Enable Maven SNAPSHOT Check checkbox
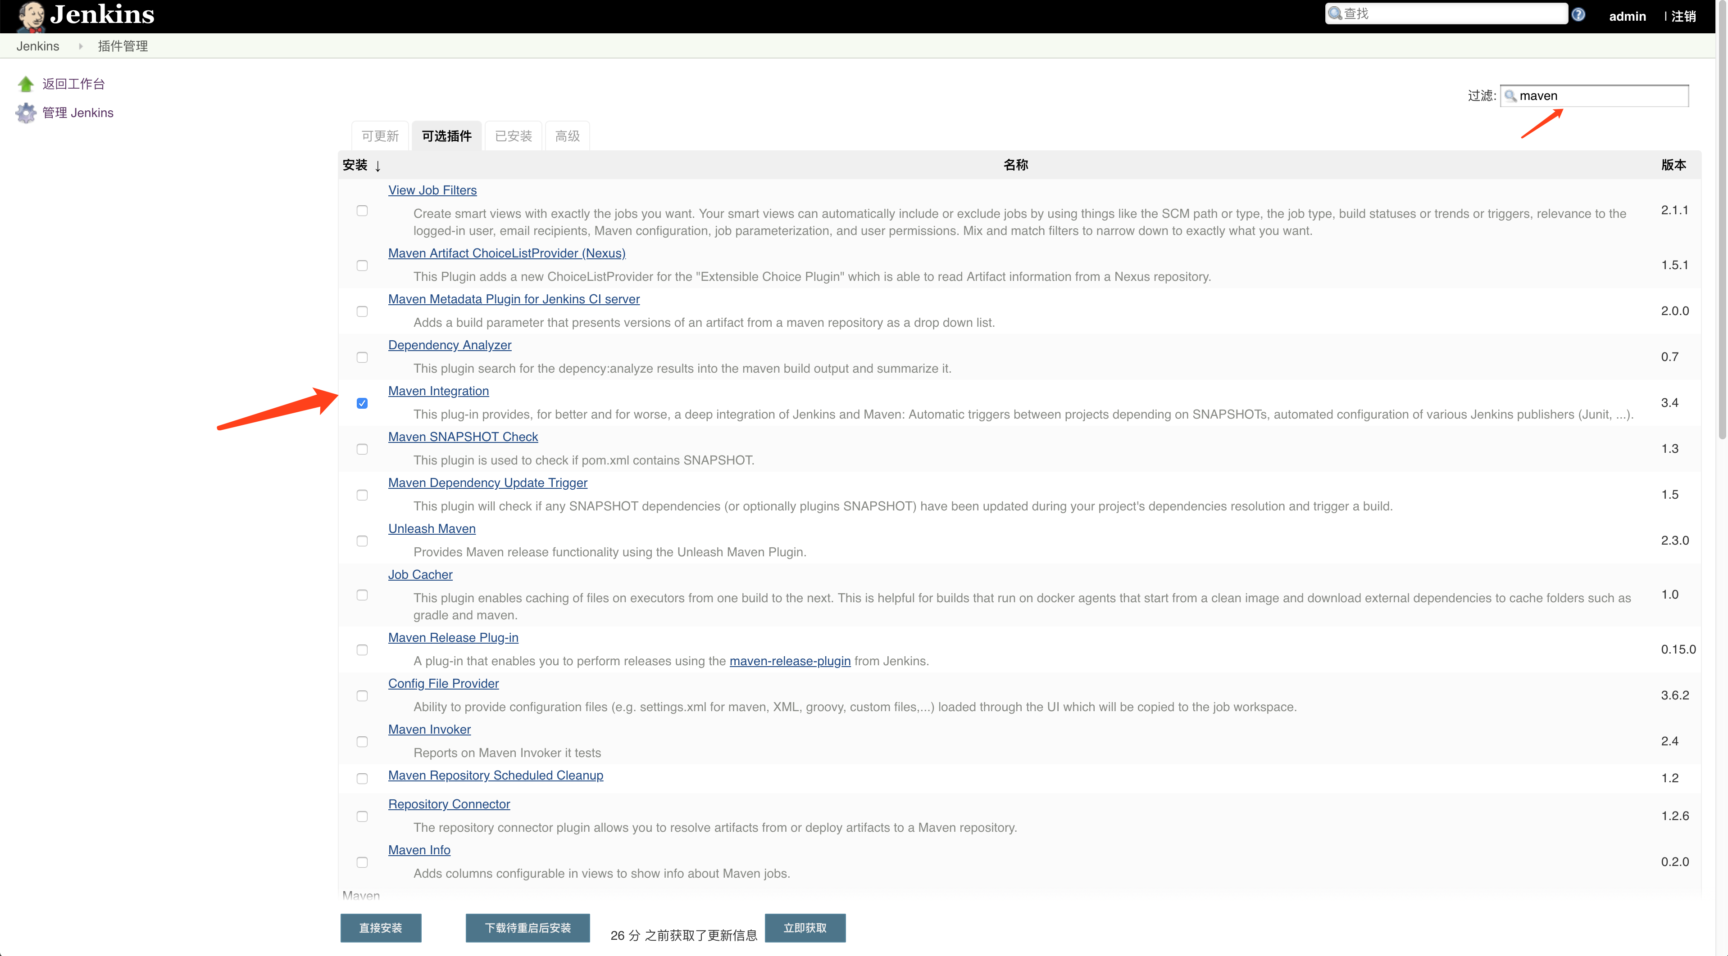Viewport: 1728px width, 956px height. click(362, 449)
